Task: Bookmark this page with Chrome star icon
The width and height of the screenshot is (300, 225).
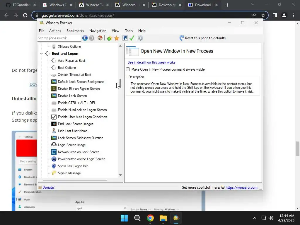Action: tap(263, 15)
